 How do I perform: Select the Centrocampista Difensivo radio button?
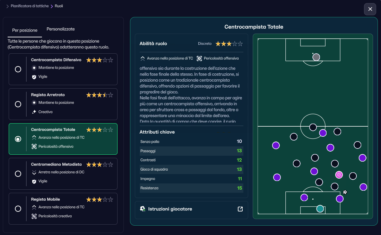[18, 69]
